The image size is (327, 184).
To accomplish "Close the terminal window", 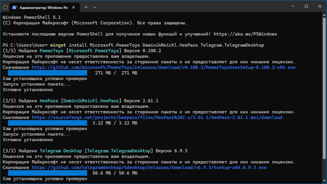I will [320, 6].
